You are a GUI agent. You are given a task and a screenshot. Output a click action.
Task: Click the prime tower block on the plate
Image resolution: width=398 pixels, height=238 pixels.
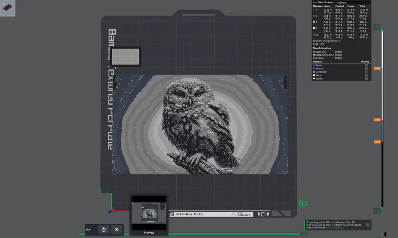125,56
